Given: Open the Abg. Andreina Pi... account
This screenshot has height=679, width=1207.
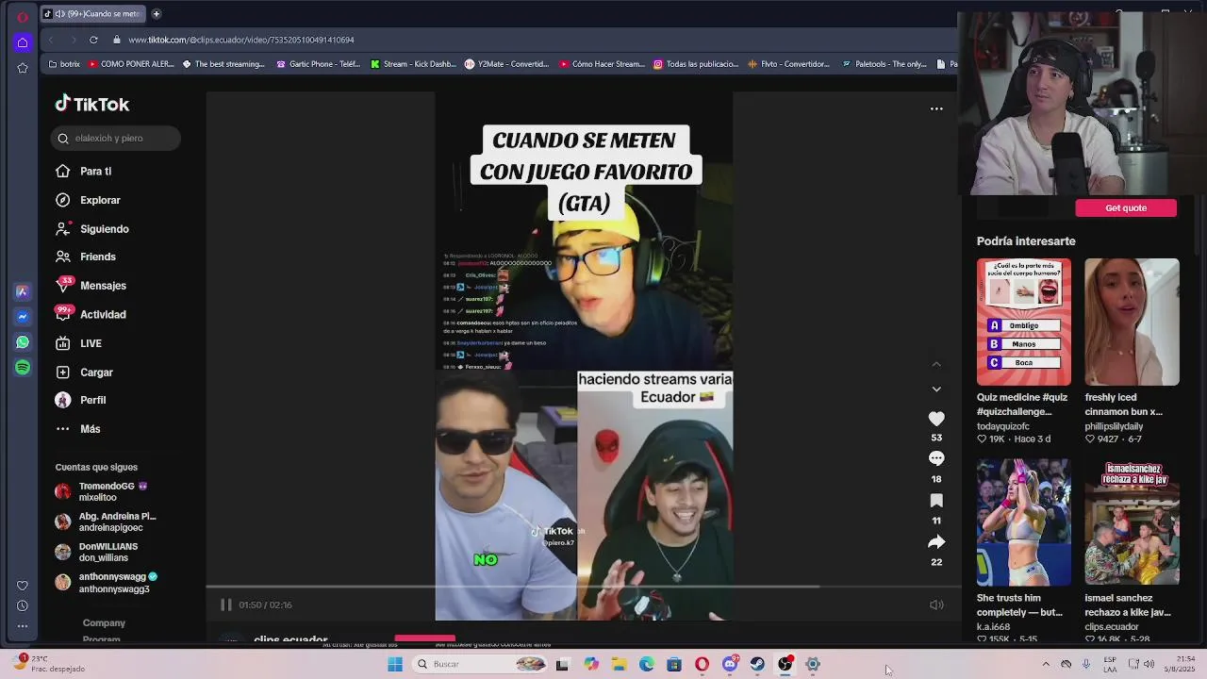Looking at the screenshot, I should [106, 522].
